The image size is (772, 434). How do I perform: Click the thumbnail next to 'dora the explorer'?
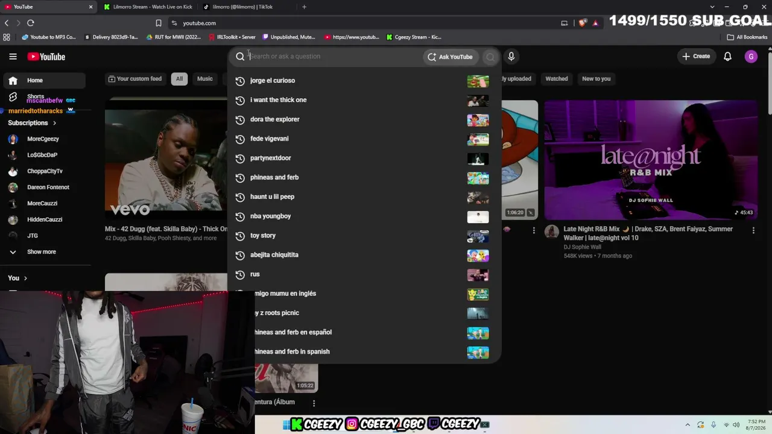pyautogui.click(x=478, y=120)
